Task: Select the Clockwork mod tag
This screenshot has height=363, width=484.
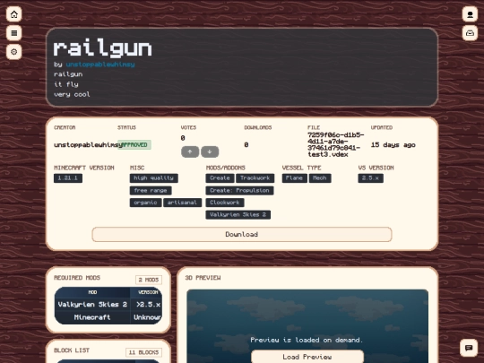Action: point(225,203)
